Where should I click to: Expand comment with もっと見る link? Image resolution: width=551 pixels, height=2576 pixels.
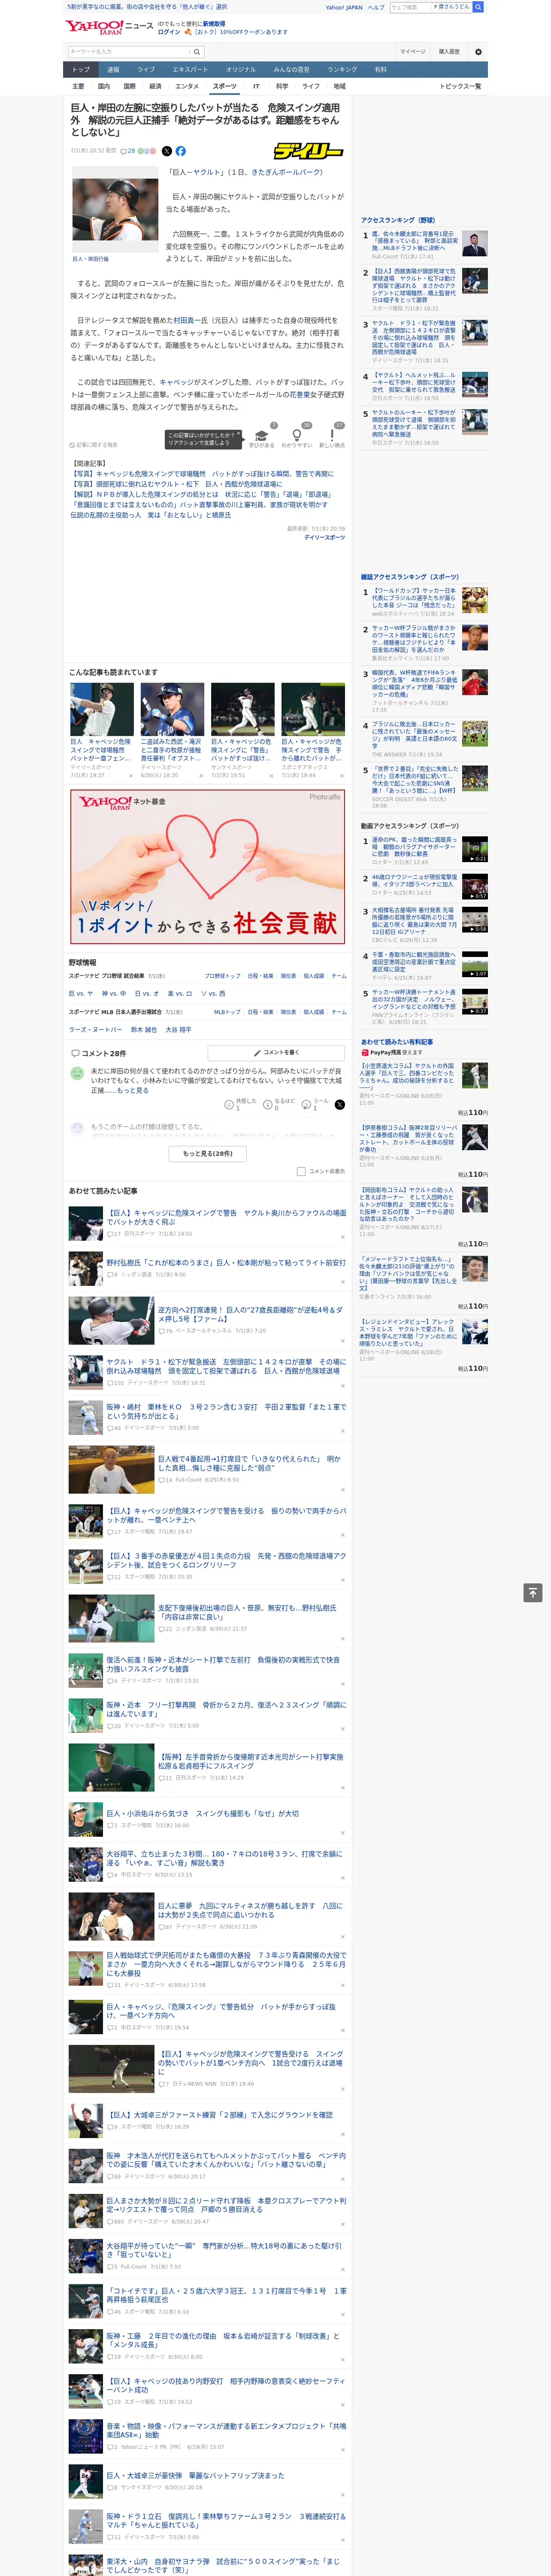click(133, 1090)
